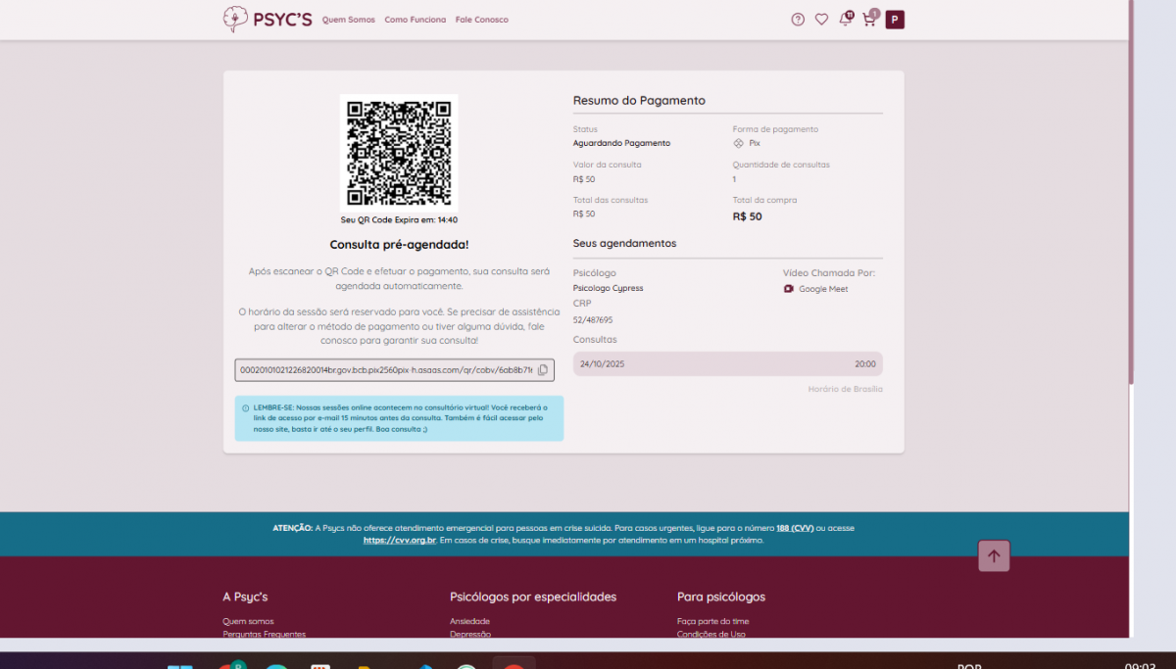The width and height of the screenshot is (1176, 669).
Task: Open the notifications bell
Action: click(845, 20)
